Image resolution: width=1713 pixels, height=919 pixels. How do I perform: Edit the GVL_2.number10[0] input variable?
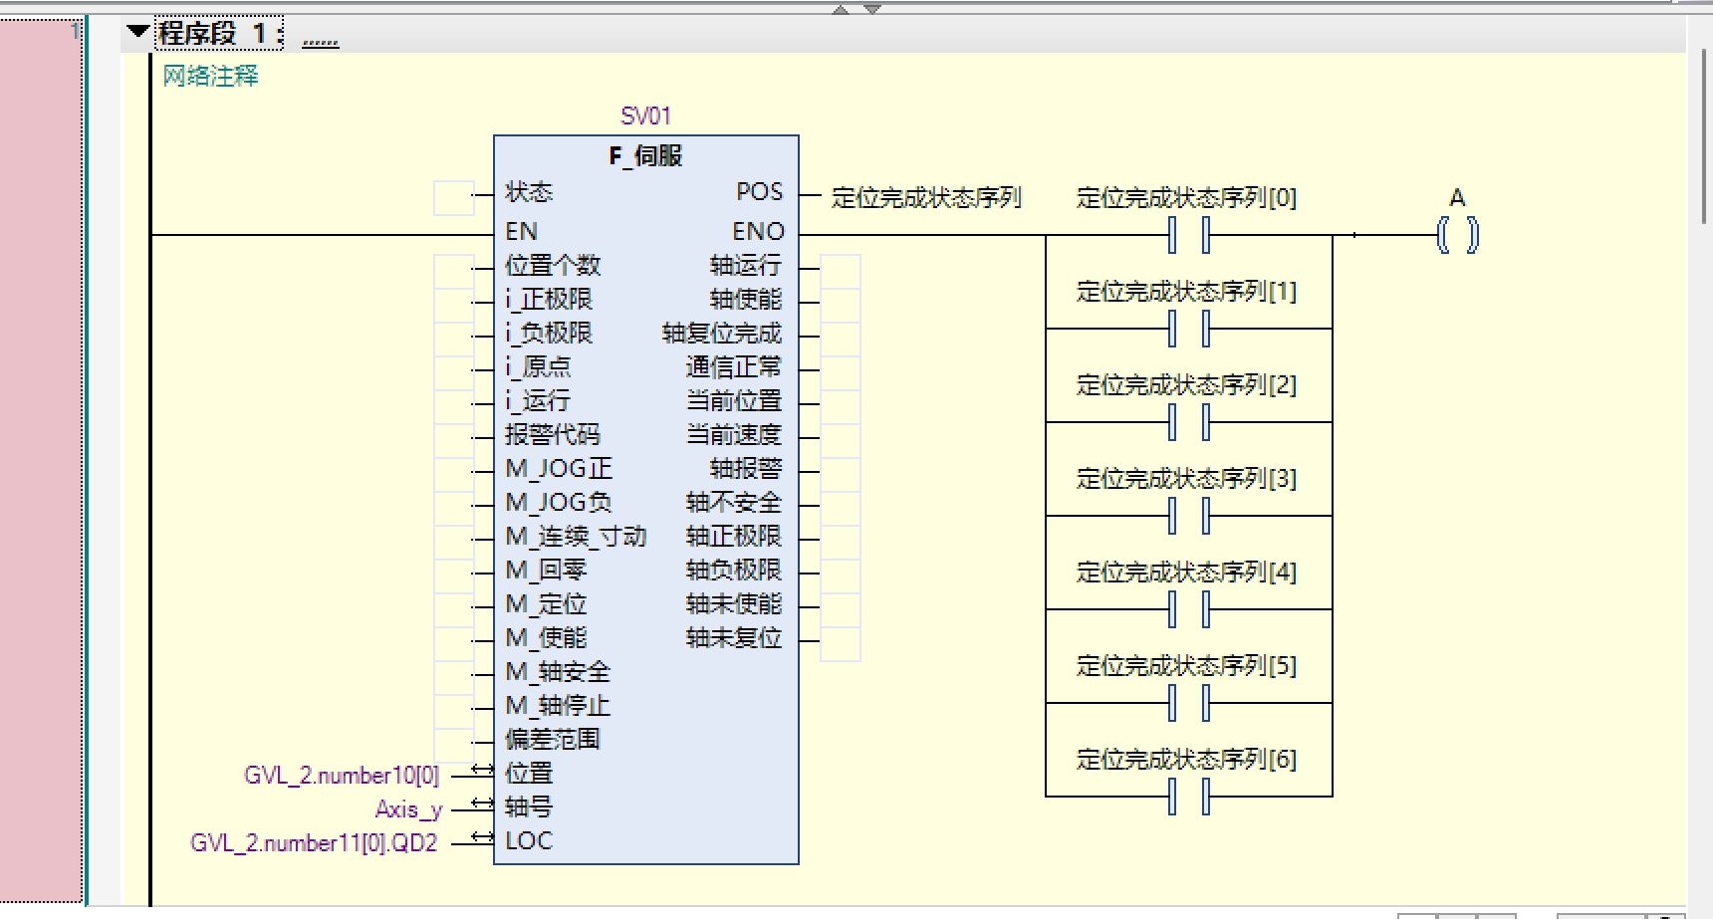(342, 776)
